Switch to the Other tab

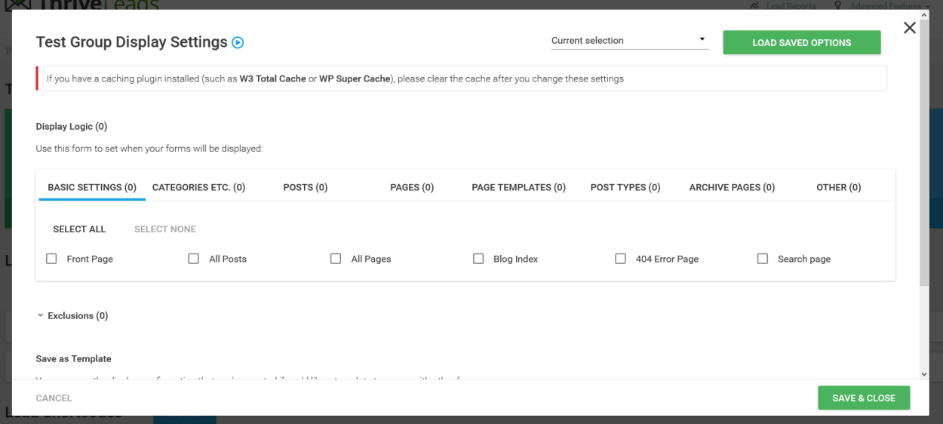point(839,187)
